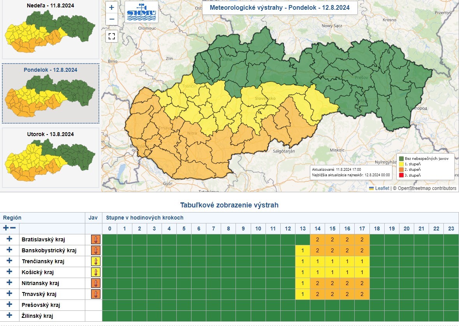
Task: Click the map title 'Meteorologické výstrahy - Pondelok - 12.8.2024'
Action: coord(280,8)
